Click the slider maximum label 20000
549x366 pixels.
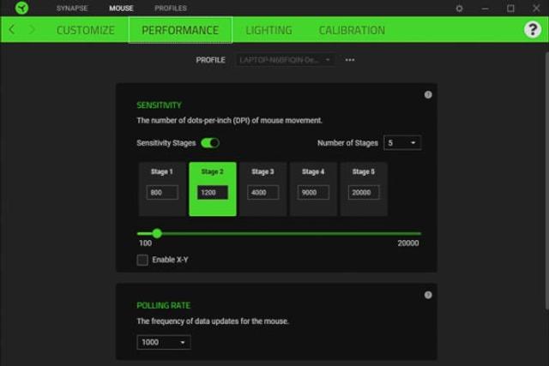point(408,243)
